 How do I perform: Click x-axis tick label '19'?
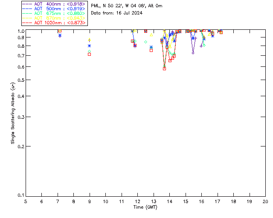click(250, 201)
